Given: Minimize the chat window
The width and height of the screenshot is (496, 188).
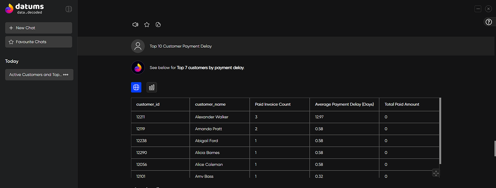Looking at the screenshot, I should tap(478, 9).
